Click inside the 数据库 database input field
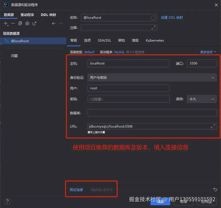The image size is (221, 208). pos(152,113)
